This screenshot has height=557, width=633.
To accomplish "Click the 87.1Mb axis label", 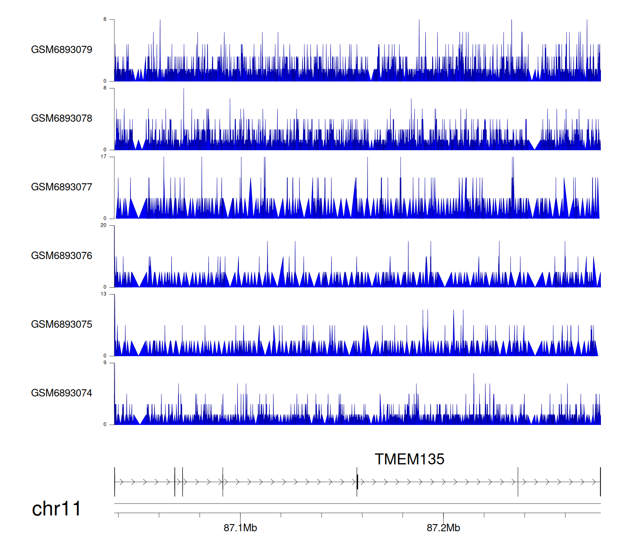I will 240,528.
